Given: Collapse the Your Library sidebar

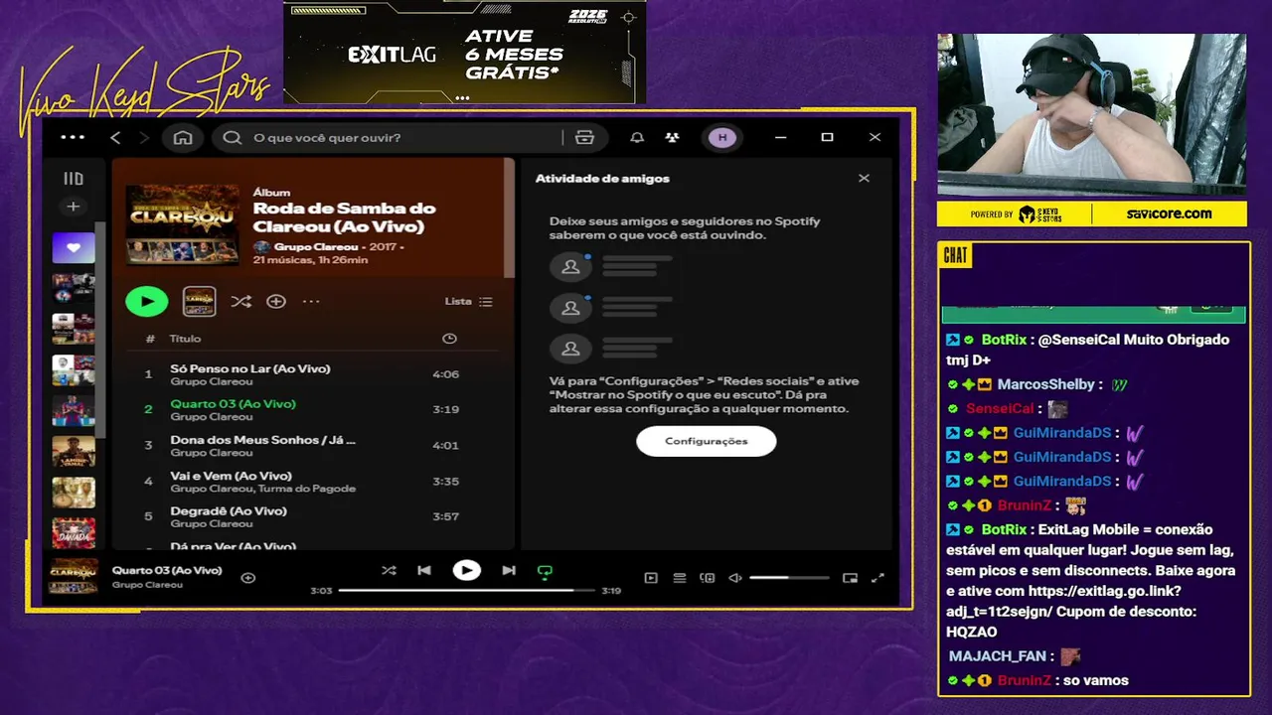Looking at the screenshot, I should [x=74, y=179].
